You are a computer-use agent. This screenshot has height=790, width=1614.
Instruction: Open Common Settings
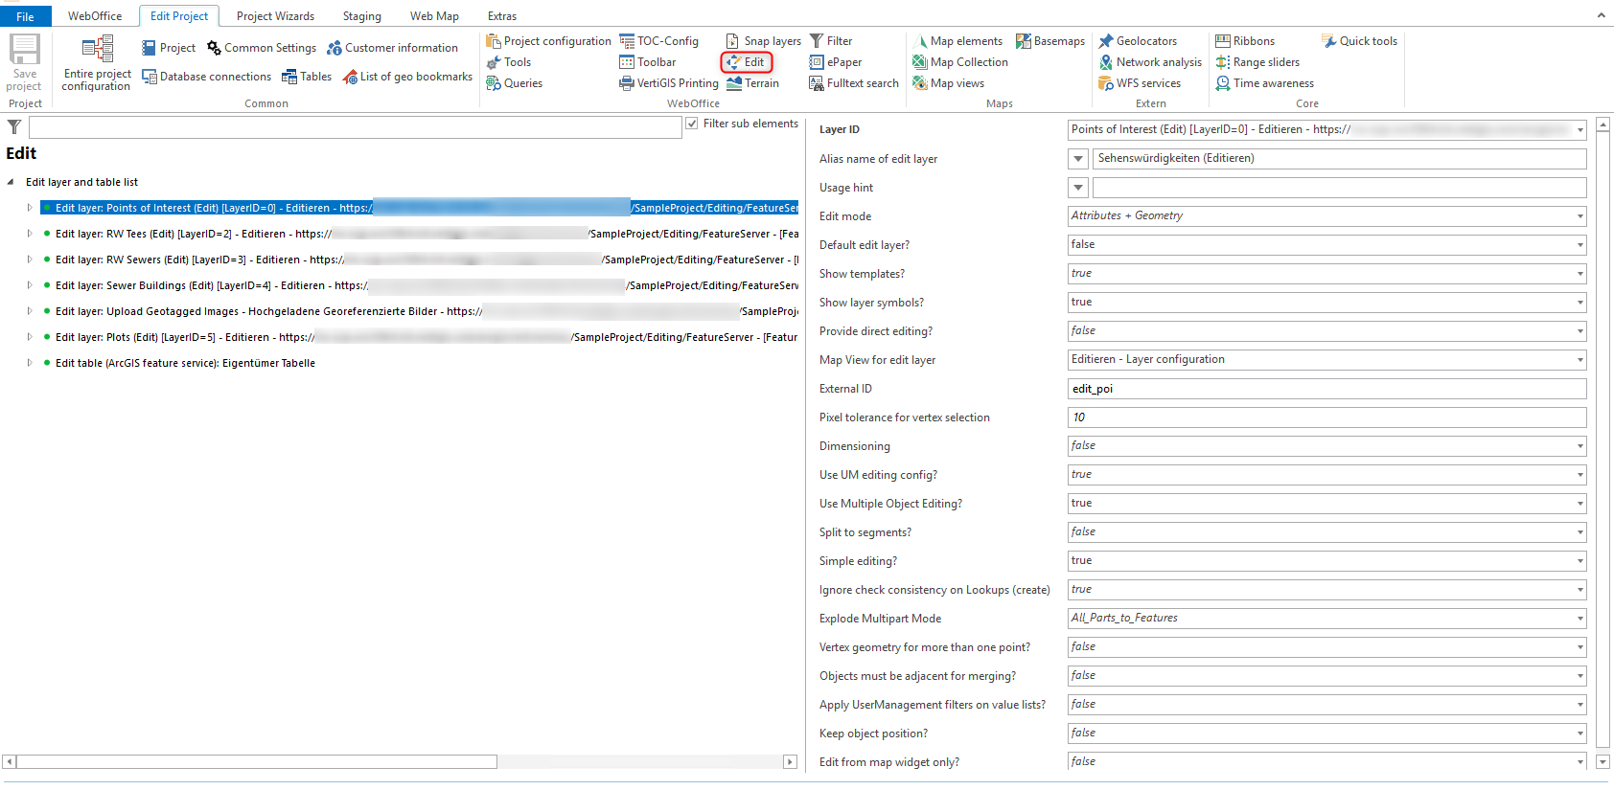(x=262, y=48)
